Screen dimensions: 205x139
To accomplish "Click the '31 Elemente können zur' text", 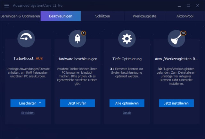I will [127, 69].
